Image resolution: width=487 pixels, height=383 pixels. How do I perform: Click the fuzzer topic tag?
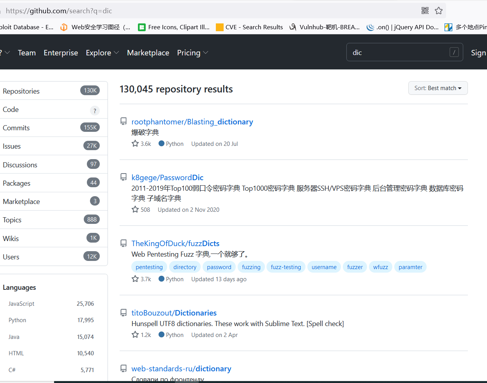point(355,267)
